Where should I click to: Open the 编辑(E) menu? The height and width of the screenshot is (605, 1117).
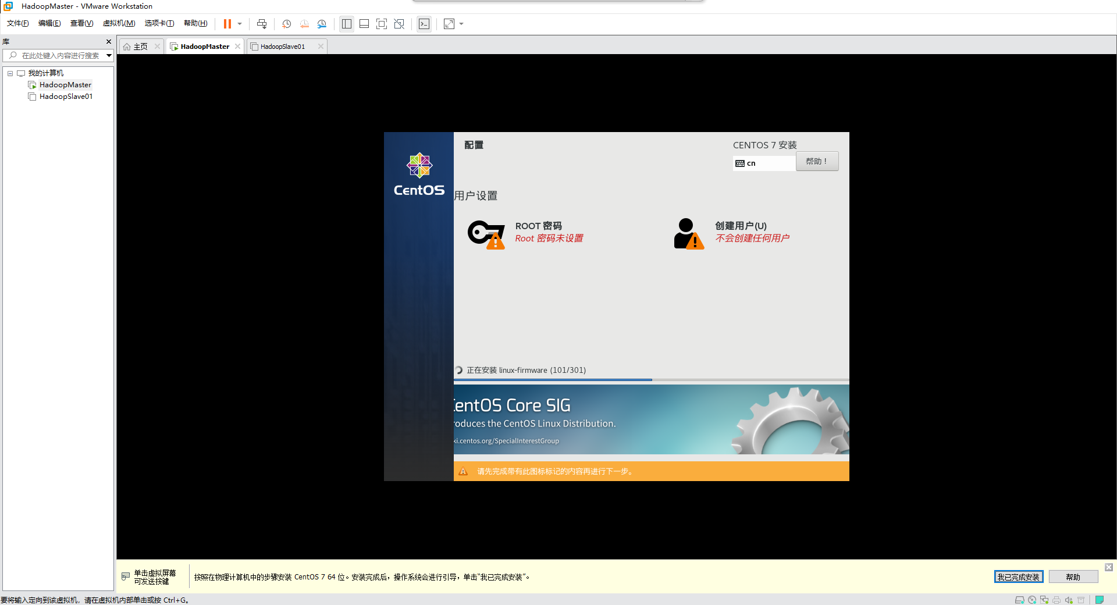49,23
